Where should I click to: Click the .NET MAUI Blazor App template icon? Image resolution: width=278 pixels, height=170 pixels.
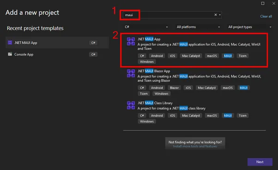131,74
